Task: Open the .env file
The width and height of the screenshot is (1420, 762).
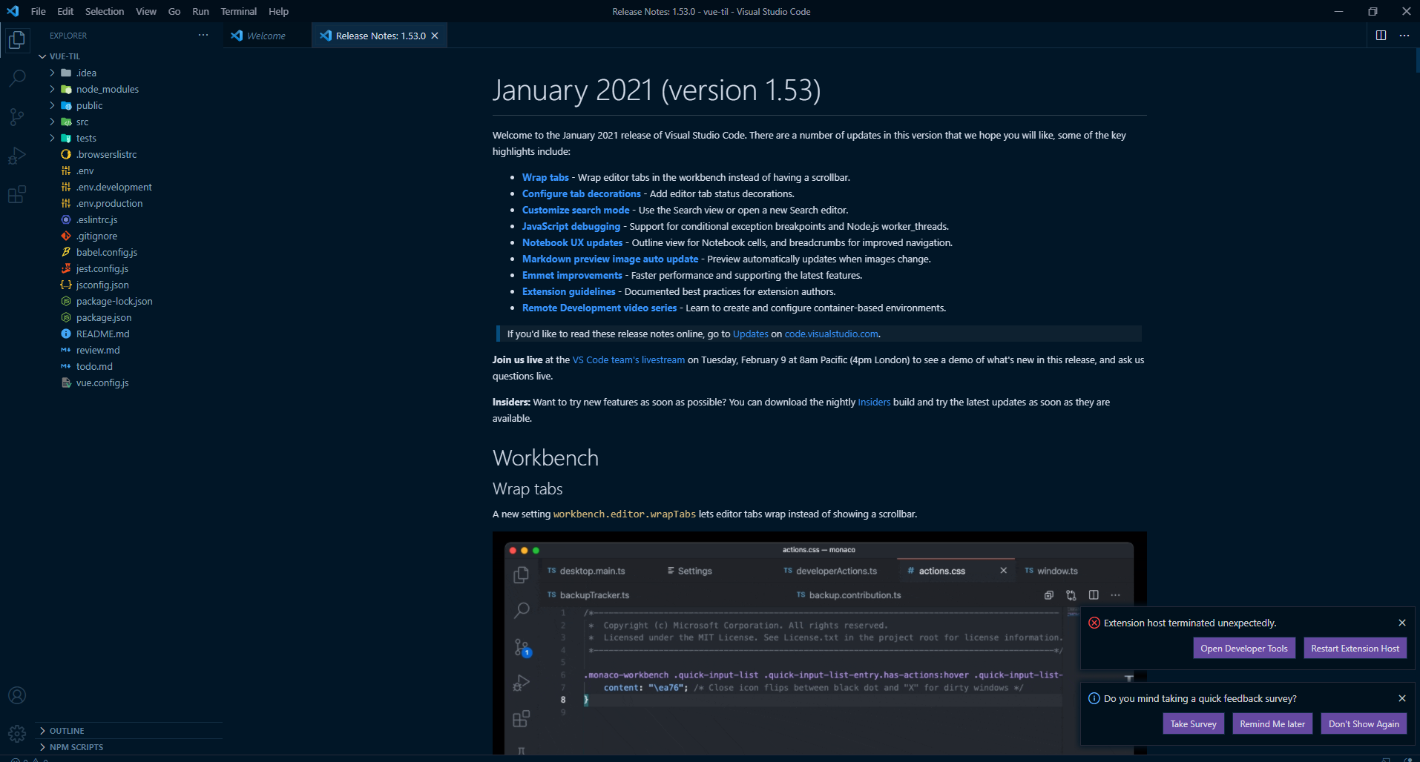Action: tap(85, 170)
